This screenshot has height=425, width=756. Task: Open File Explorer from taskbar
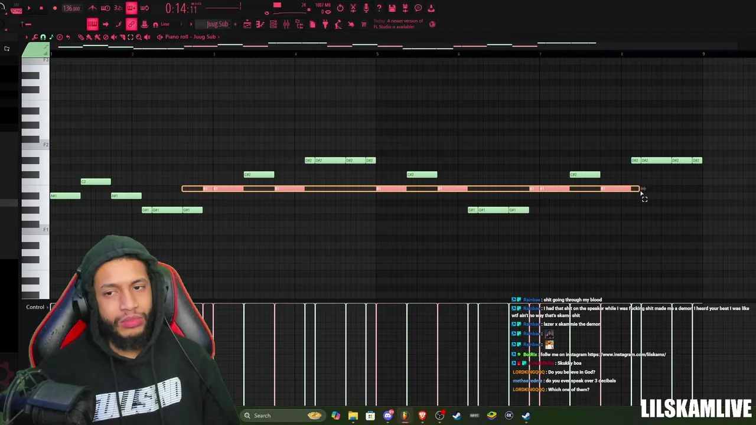point(353,416)
